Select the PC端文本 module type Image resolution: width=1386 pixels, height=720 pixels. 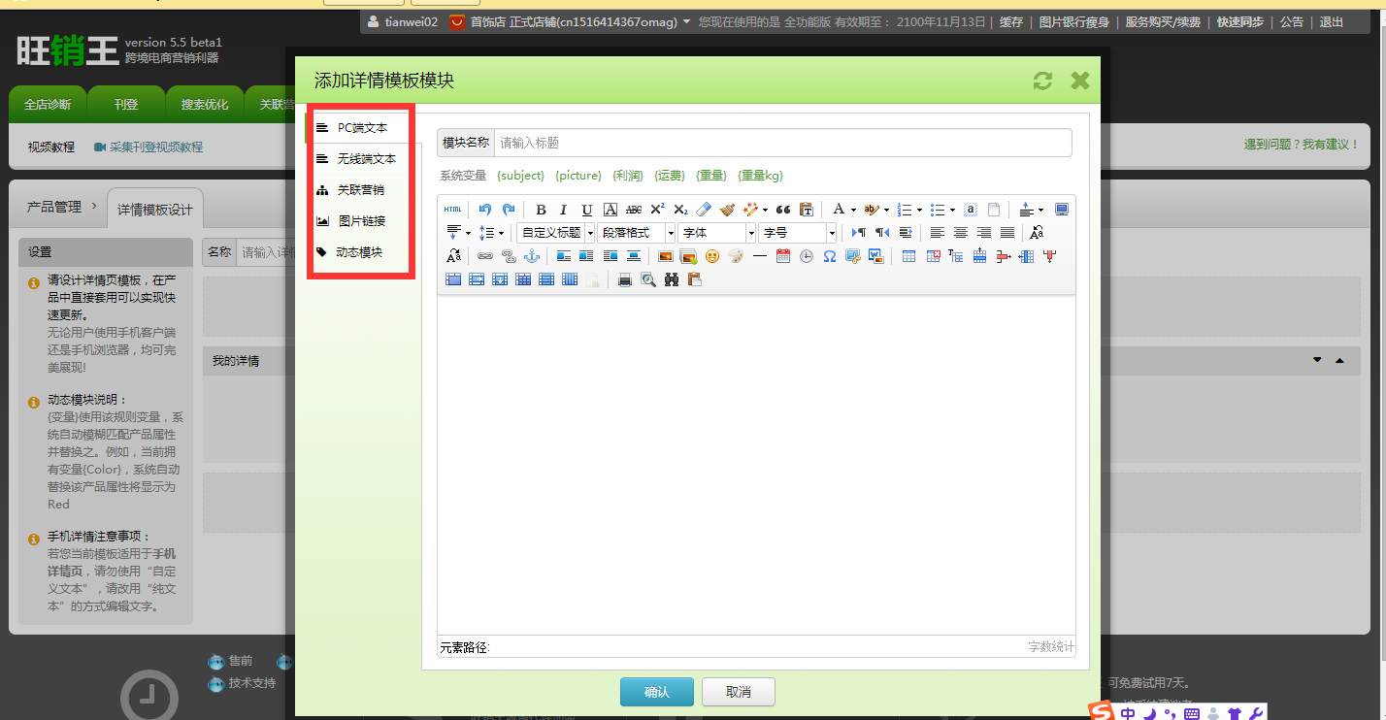362,127
